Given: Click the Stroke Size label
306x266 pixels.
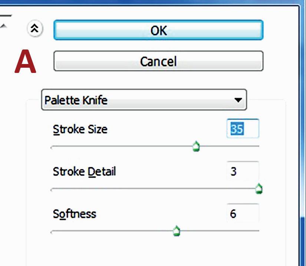Looking at the screenshot, I should coord(80,129).
